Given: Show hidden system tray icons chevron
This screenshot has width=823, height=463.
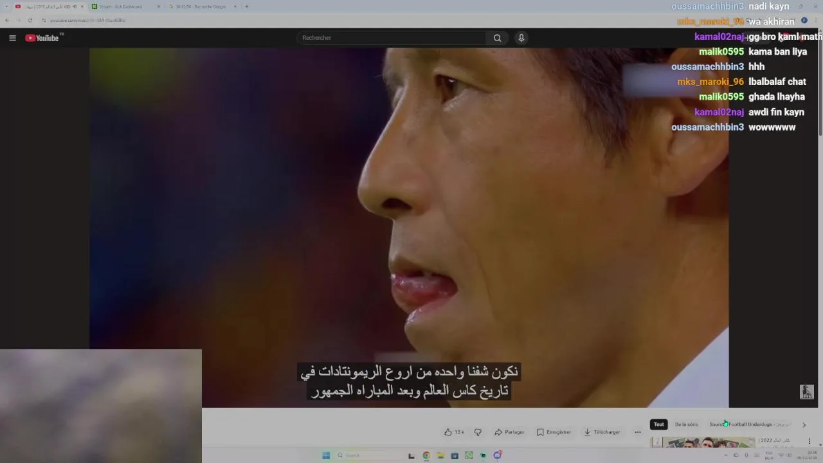Looking at the screenshot, I should pyautogui.click(x=726, y=455).
